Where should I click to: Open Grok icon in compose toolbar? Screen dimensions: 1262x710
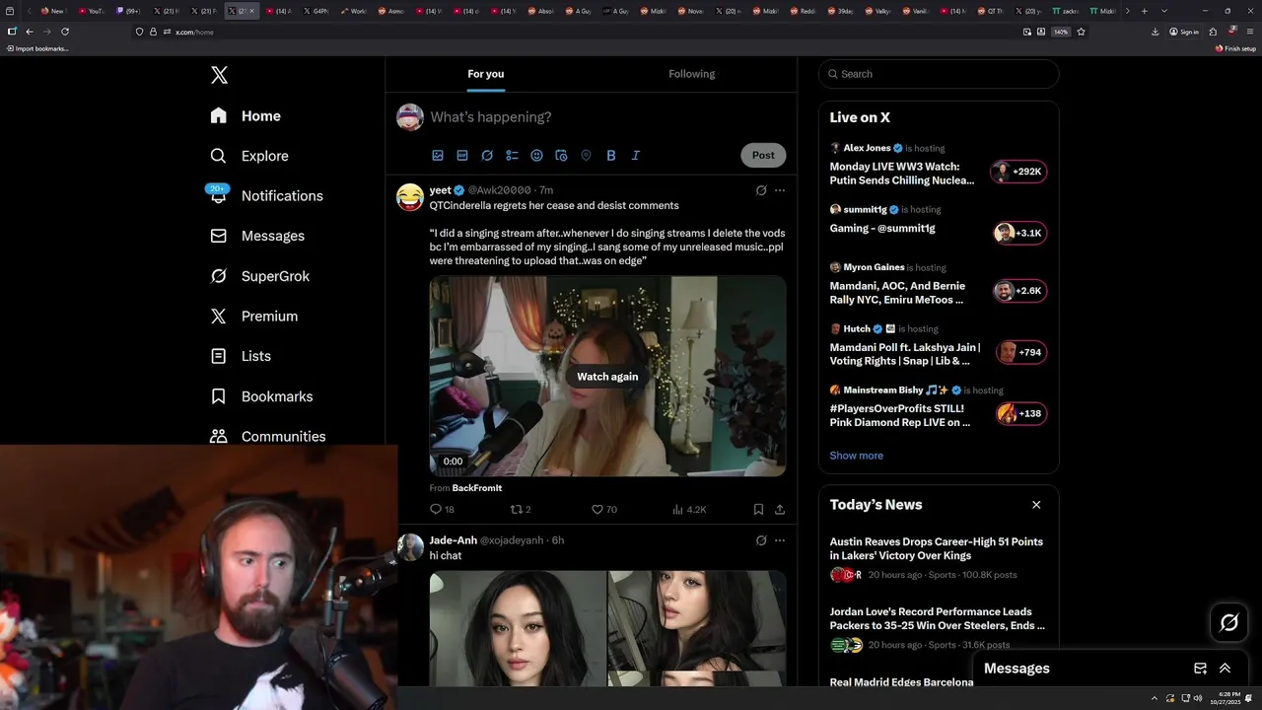[487, 155]
